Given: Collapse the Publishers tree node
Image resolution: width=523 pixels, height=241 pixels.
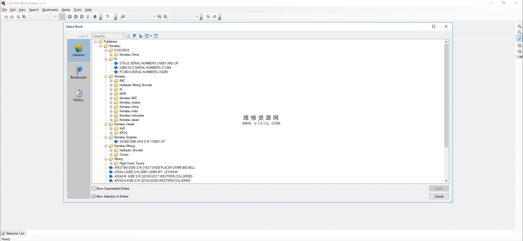Looking at the screenshot, I should (x=95, y=42).
